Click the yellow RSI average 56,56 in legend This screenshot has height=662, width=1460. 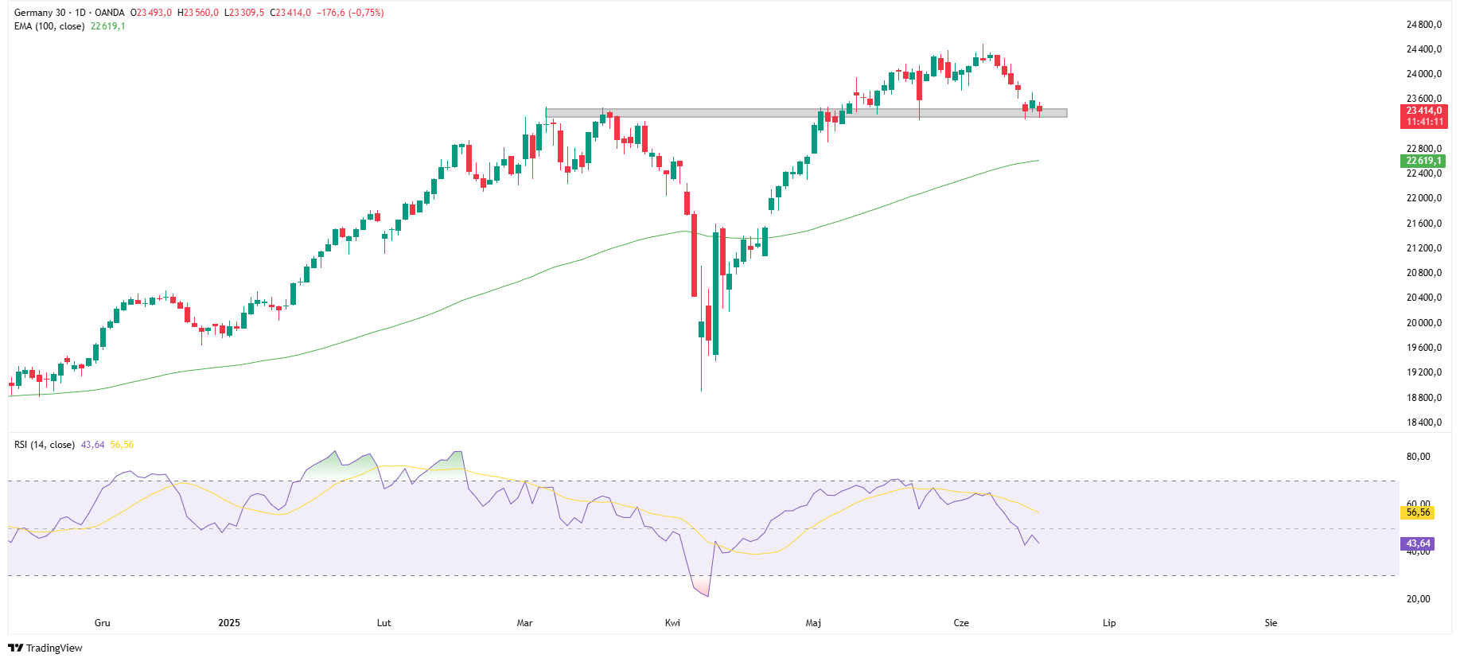(x=122, y=445)
